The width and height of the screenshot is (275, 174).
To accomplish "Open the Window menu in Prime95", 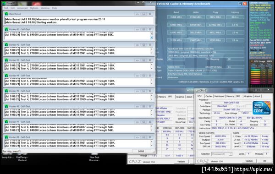I will pos(45,8).
